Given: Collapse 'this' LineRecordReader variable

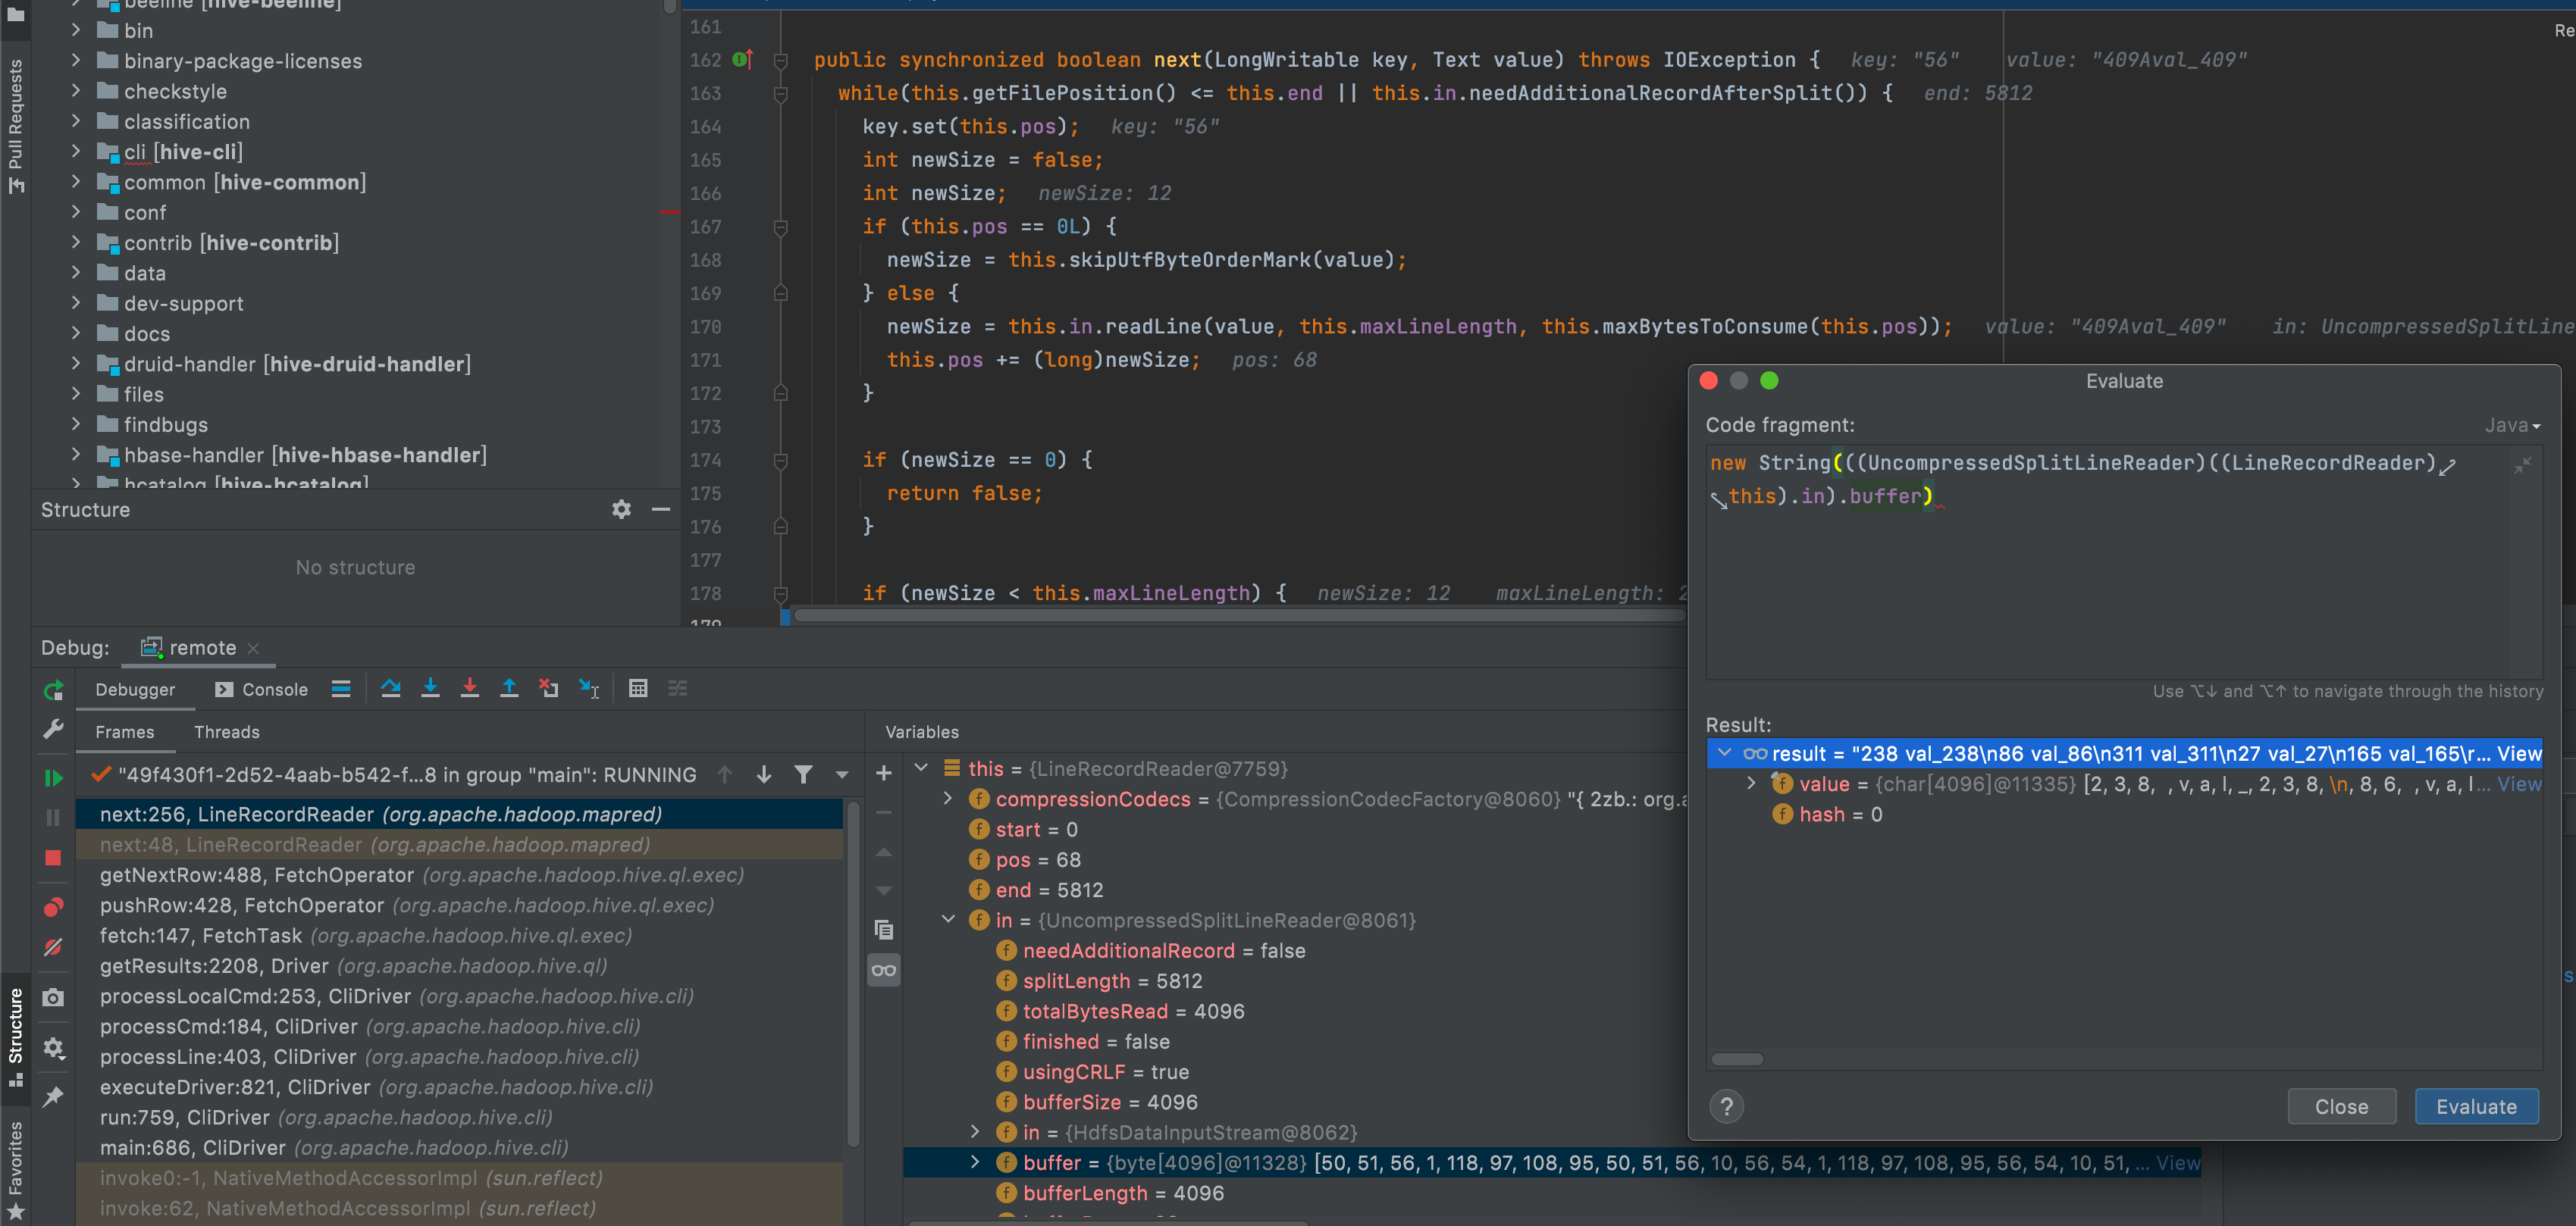Looking at the screenshot, I should pyautogui.click(x=921, y=768).
